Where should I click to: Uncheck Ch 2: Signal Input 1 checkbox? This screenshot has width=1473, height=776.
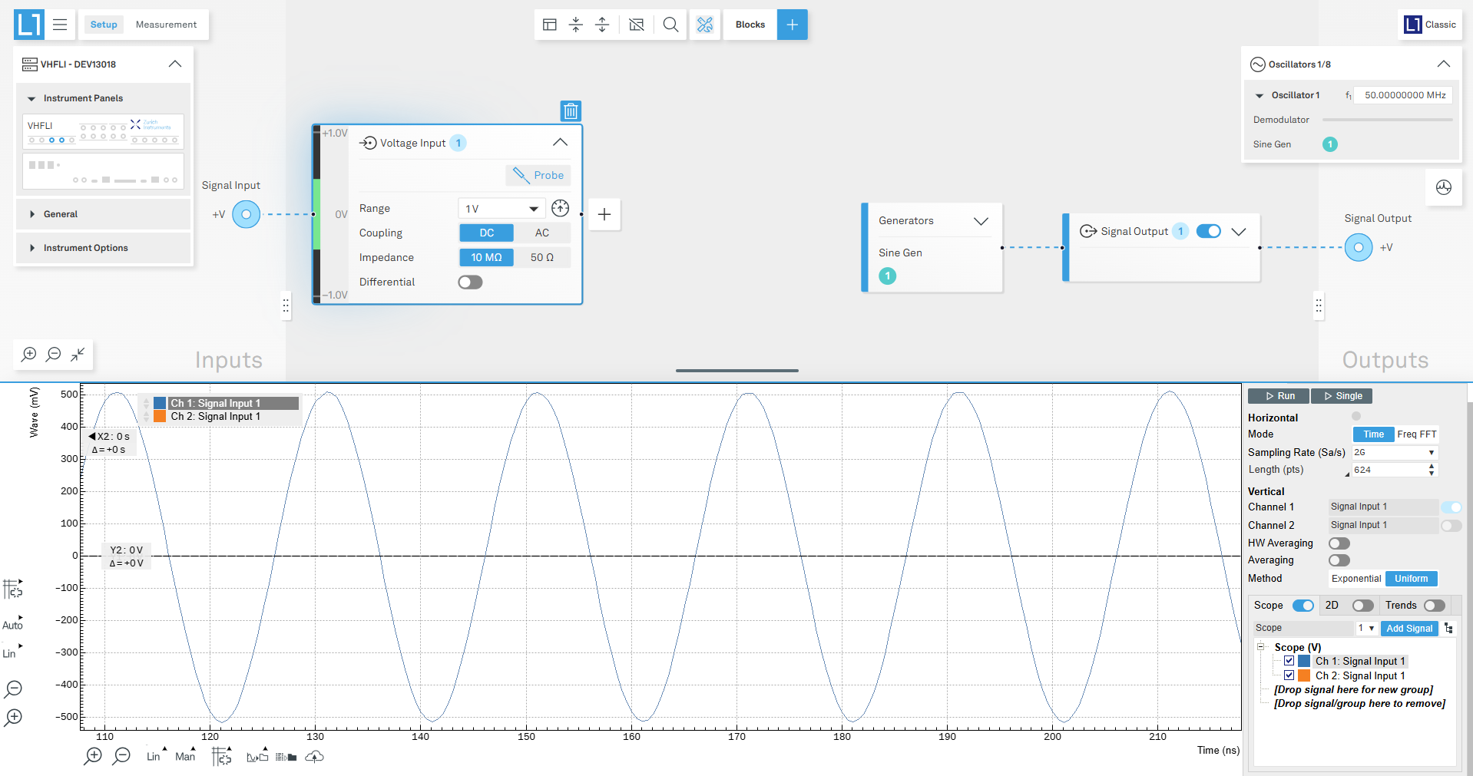tap(1289, 675)
